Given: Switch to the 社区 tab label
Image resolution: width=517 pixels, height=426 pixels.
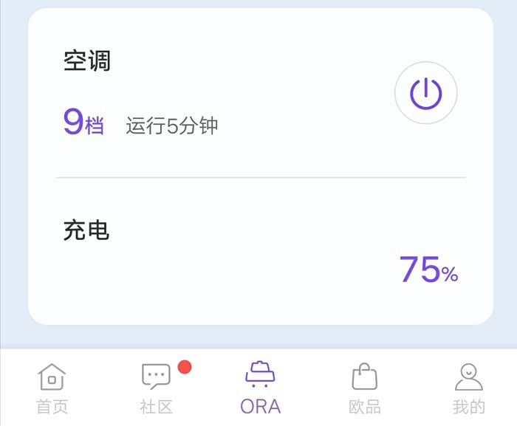Looking at the screenshot, I should pos(156,407).
